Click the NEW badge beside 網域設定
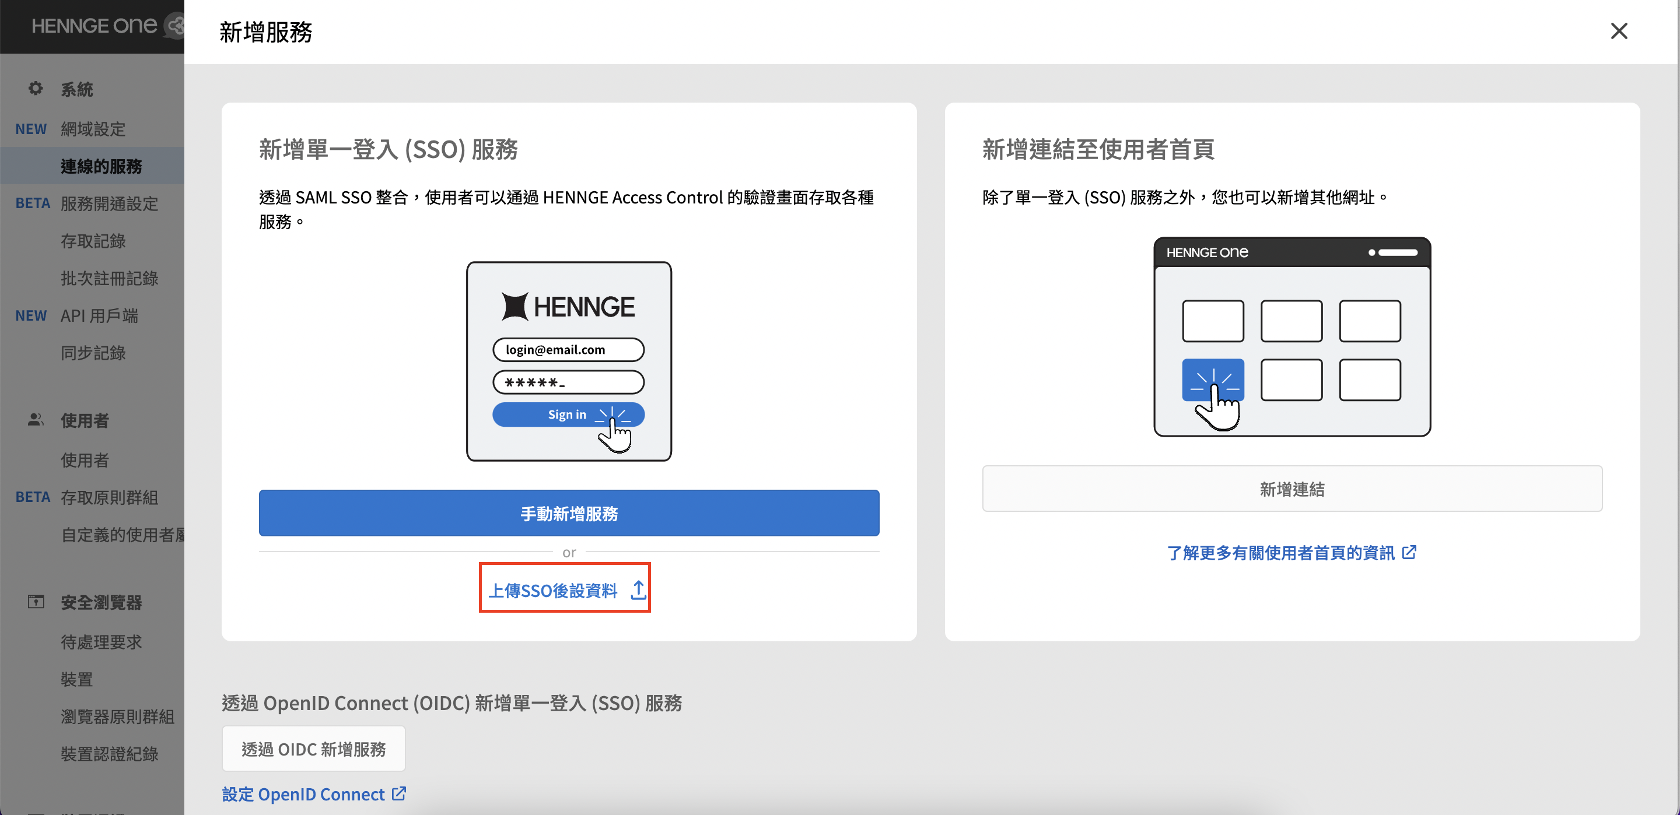1680x815 pixels. tap(32, 129)
